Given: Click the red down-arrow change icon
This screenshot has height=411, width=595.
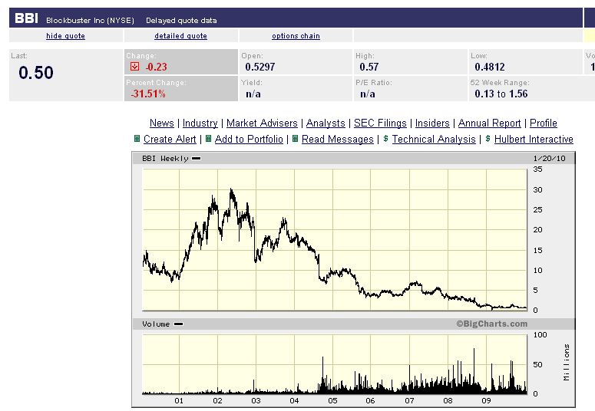Looking at the screenshot, I should click(134, 67).
